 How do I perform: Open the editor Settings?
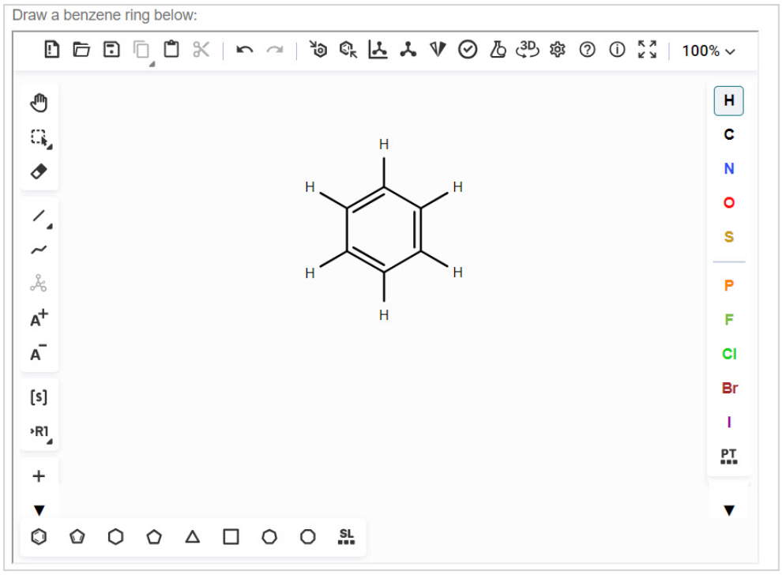pyautogui.click(x=558, y=50)
